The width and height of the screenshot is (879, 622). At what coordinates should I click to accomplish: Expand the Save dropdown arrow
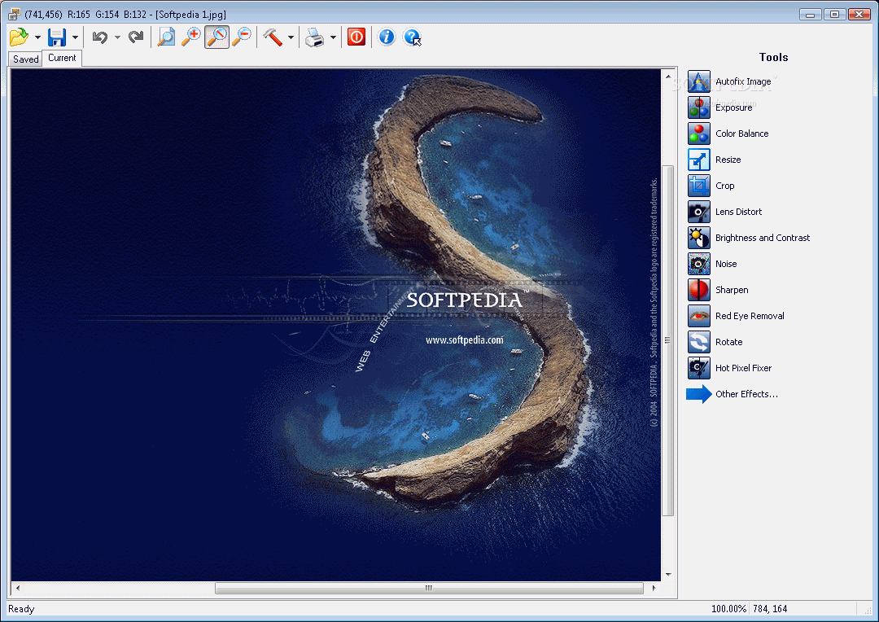[x=75, y=37]
